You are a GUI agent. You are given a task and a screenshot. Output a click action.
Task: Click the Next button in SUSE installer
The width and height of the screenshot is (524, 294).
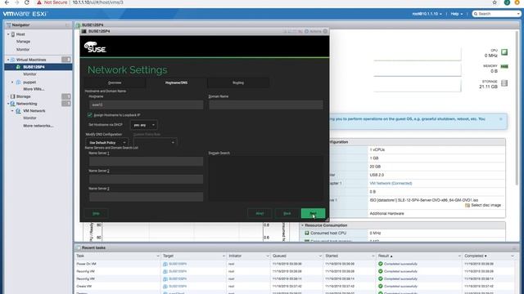313,213
